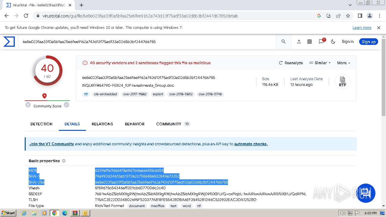
Task: Select the cve-2018-0802 tag
Action: tap(181, 94)
